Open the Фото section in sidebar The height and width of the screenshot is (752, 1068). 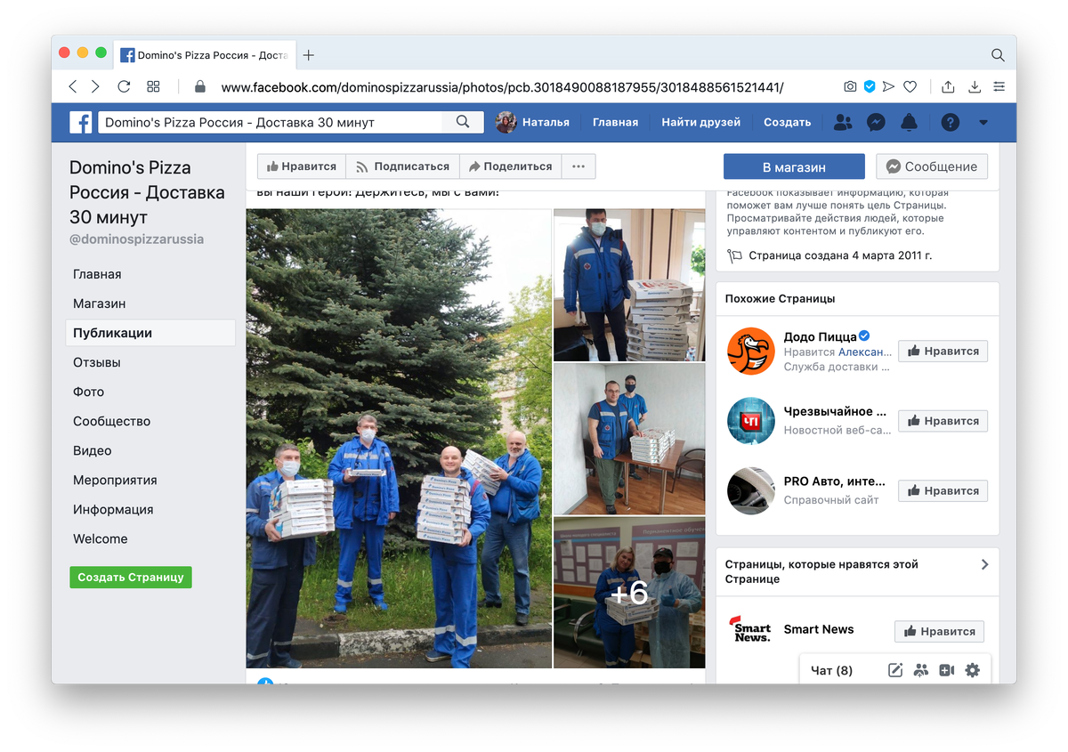point(87,392)
